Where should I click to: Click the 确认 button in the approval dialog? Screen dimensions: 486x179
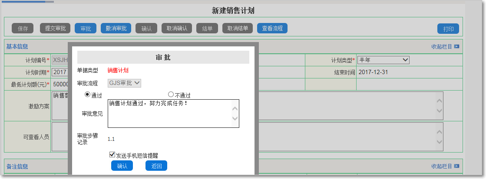(122, 166)
